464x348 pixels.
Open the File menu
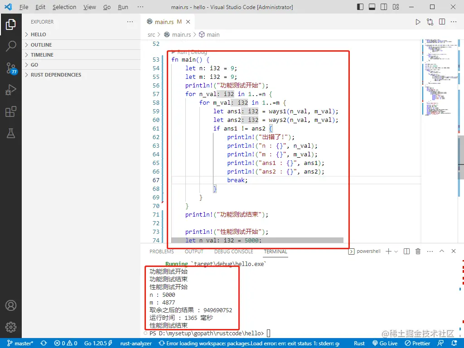click(x=24, y=7)
